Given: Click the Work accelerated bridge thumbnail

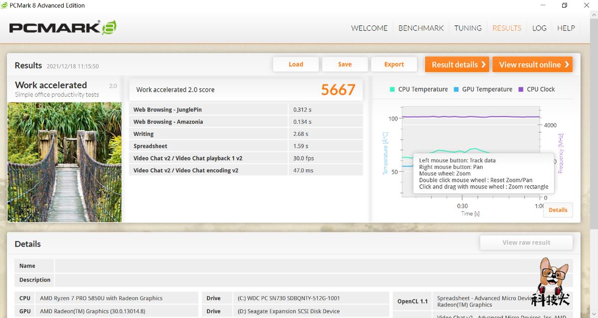Looking at the screenshot, I should point(64,162).
